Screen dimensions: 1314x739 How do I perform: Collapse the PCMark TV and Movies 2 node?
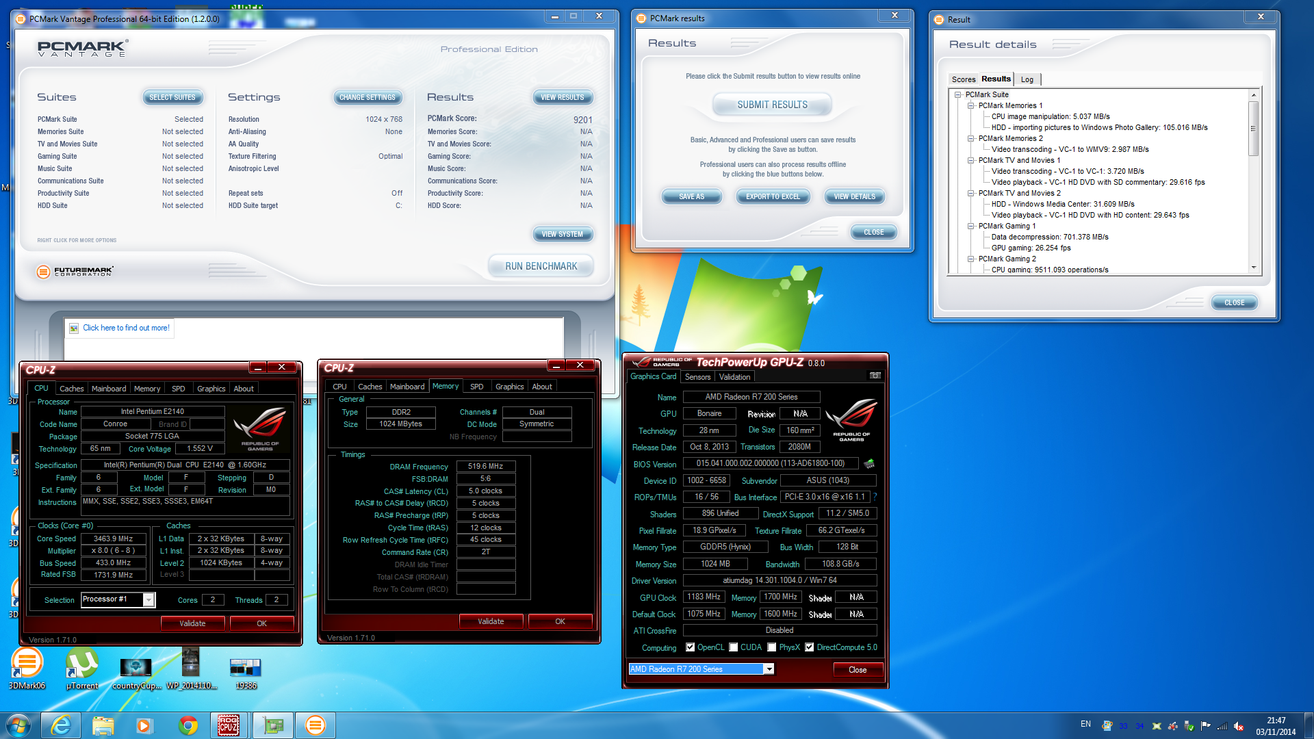(970, 194)
